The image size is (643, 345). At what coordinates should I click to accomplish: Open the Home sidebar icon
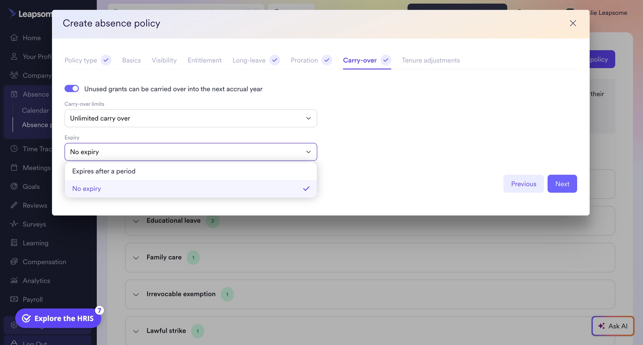14,38
